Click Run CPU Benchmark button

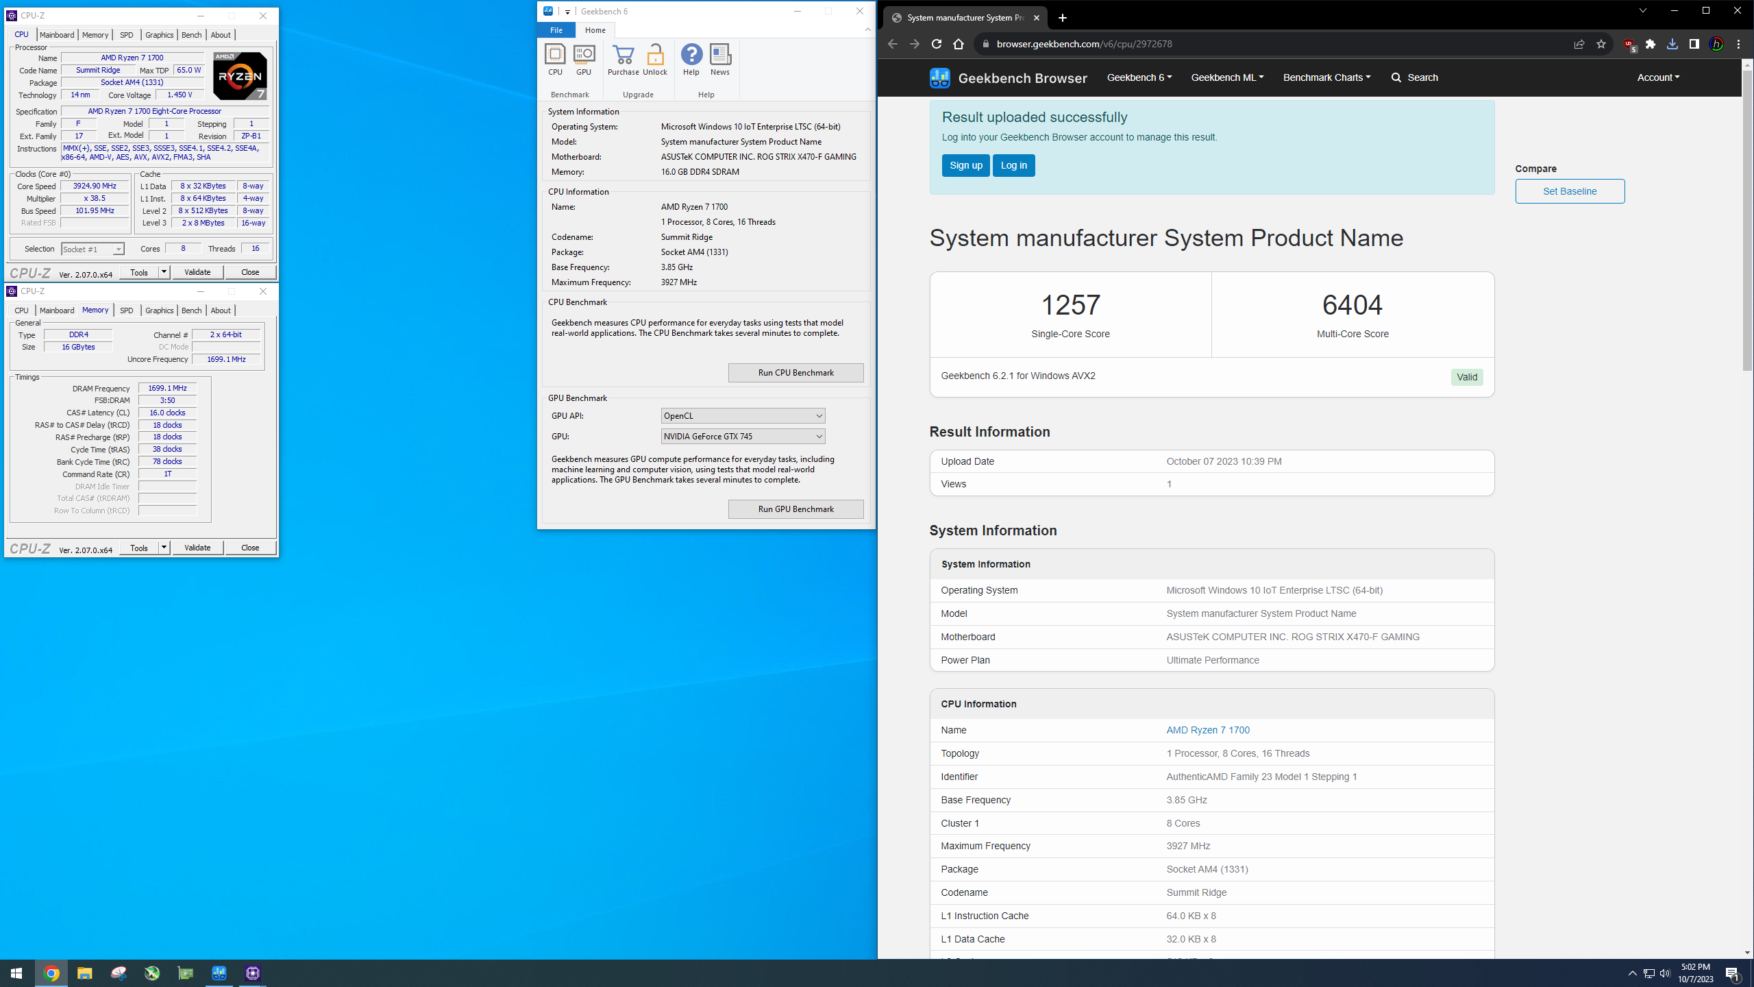click(795, 373)
